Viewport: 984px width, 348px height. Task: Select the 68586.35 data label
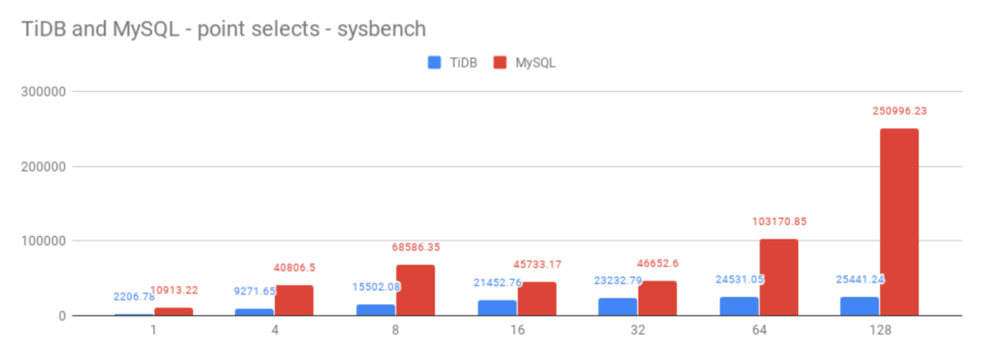pos(415,247)
